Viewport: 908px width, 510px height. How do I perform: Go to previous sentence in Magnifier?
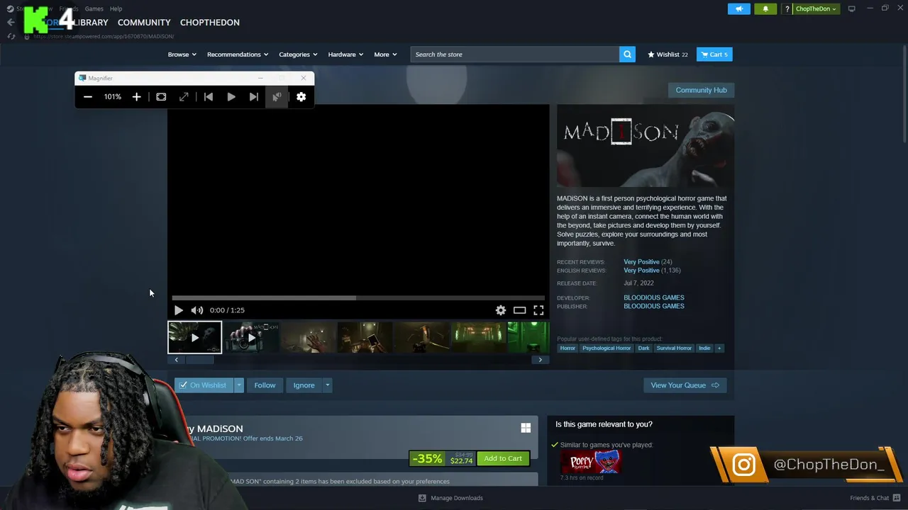coord(209,97)
